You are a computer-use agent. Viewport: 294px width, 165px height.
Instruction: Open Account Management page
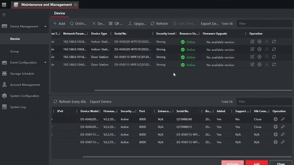pos(24,85)
